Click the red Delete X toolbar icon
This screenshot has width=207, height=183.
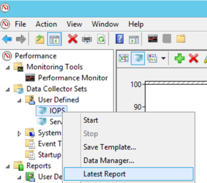pos(73,39)
